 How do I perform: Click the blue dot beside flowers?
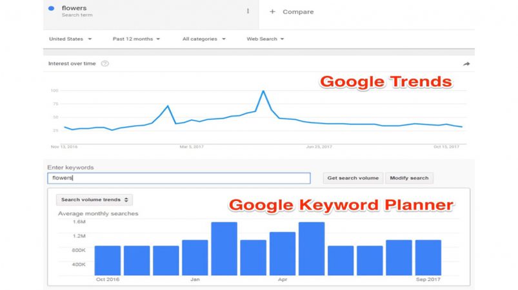pyautogui.click(x=51, y=8)
